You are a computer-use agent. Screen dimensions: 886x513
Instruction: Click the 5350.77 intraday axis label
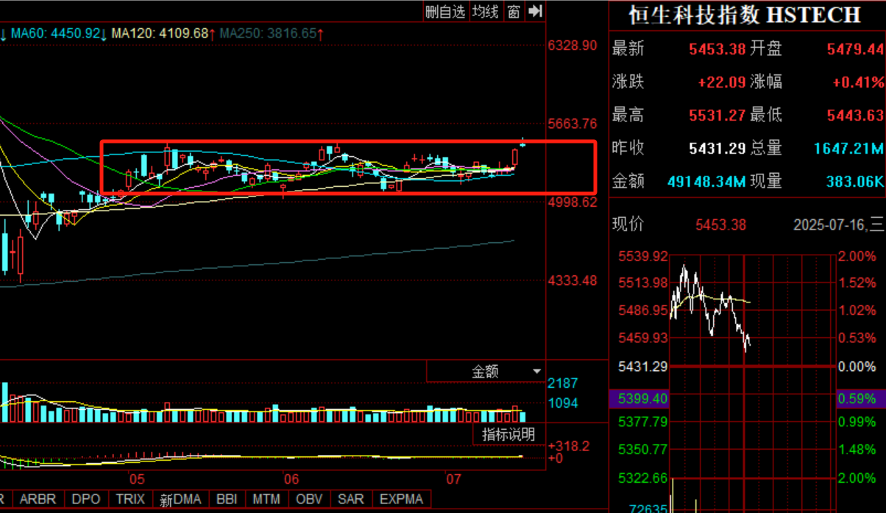click(643, 449)
